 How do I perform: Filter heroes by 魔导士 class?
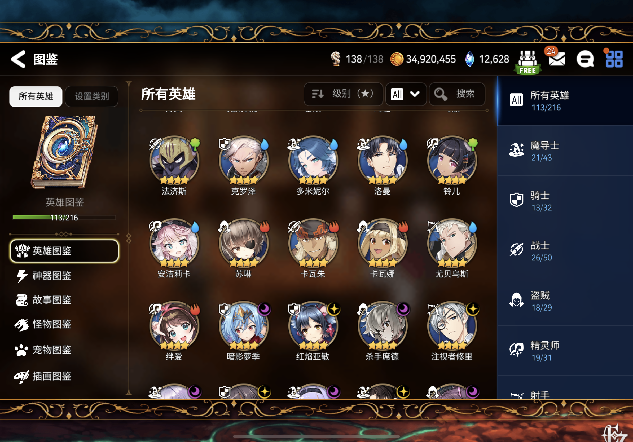click(x=565, y=151)
